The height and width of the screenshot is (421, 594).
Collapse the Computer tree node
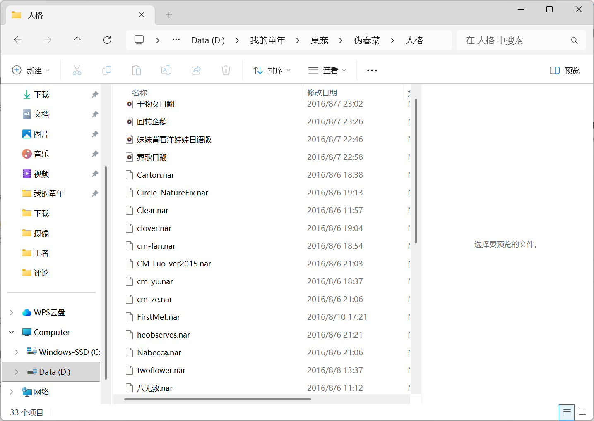[x=12, y=332]
